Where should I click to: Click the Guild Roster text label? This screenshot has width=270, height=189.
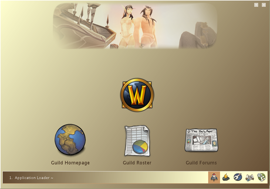137,163
